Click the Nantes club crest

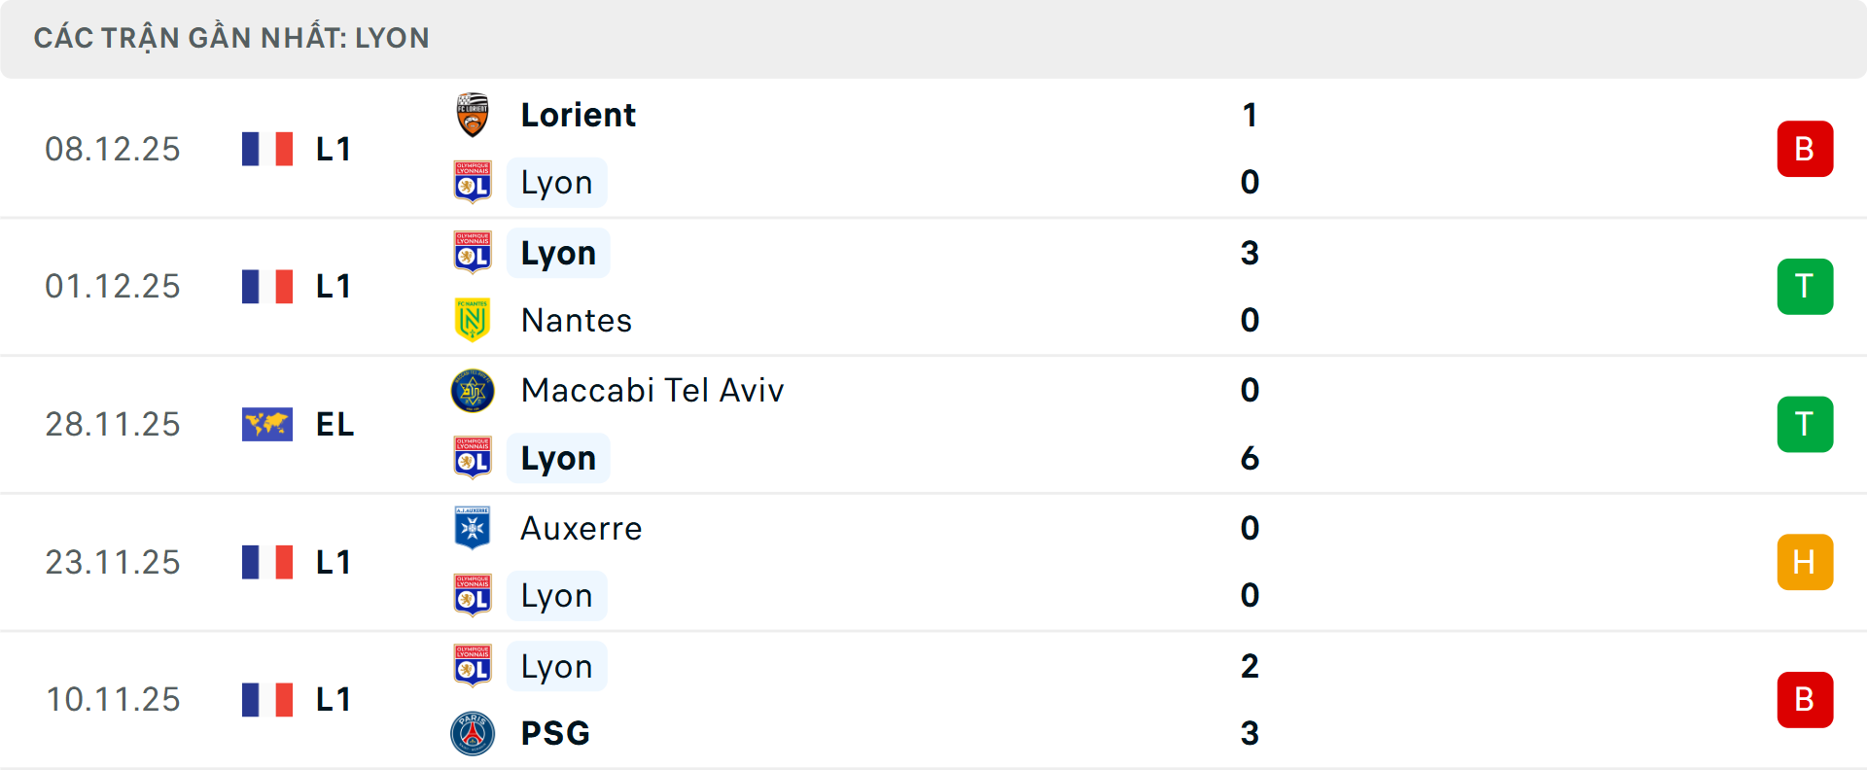473,320
